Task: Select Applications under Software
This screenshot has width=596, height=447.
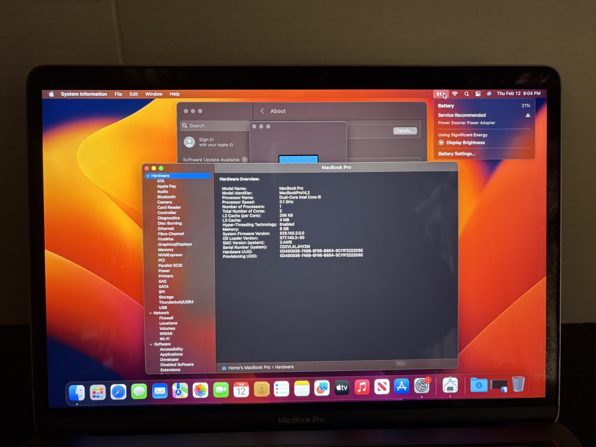Action: [171, 354]
